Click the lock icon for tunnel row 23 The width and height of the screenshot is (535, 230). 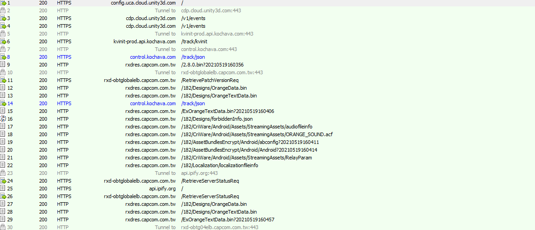tap(3, 173)
